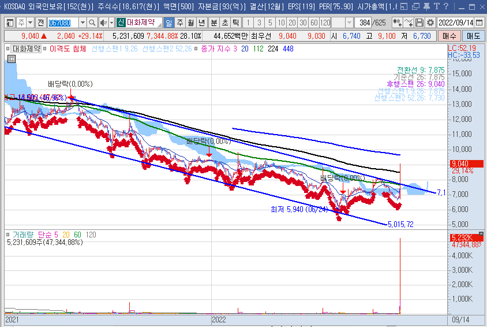Click the date field 2022/09/14
Viewport: 487px width, 327px height.
pos(456,23)
